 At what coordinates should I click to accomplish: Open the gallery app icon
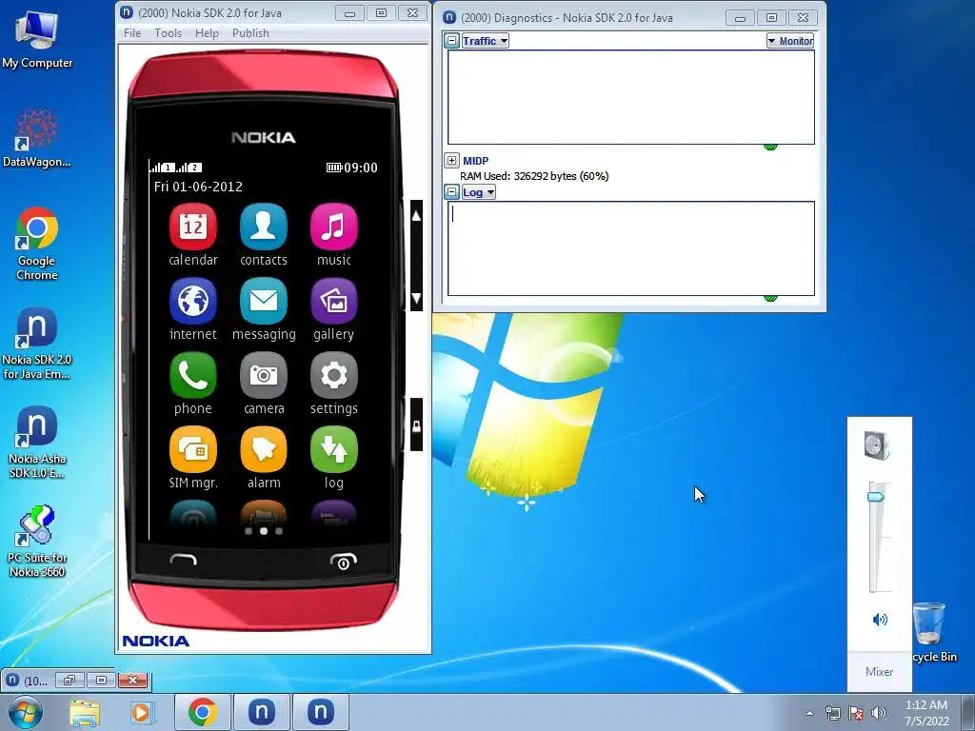[x=334, y=302]
